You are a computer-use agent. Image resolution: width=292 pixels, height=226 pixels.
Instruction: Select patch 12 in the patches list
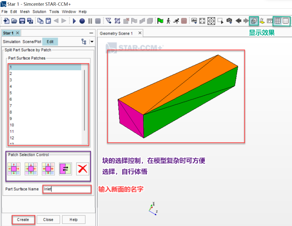coord(45,138)
